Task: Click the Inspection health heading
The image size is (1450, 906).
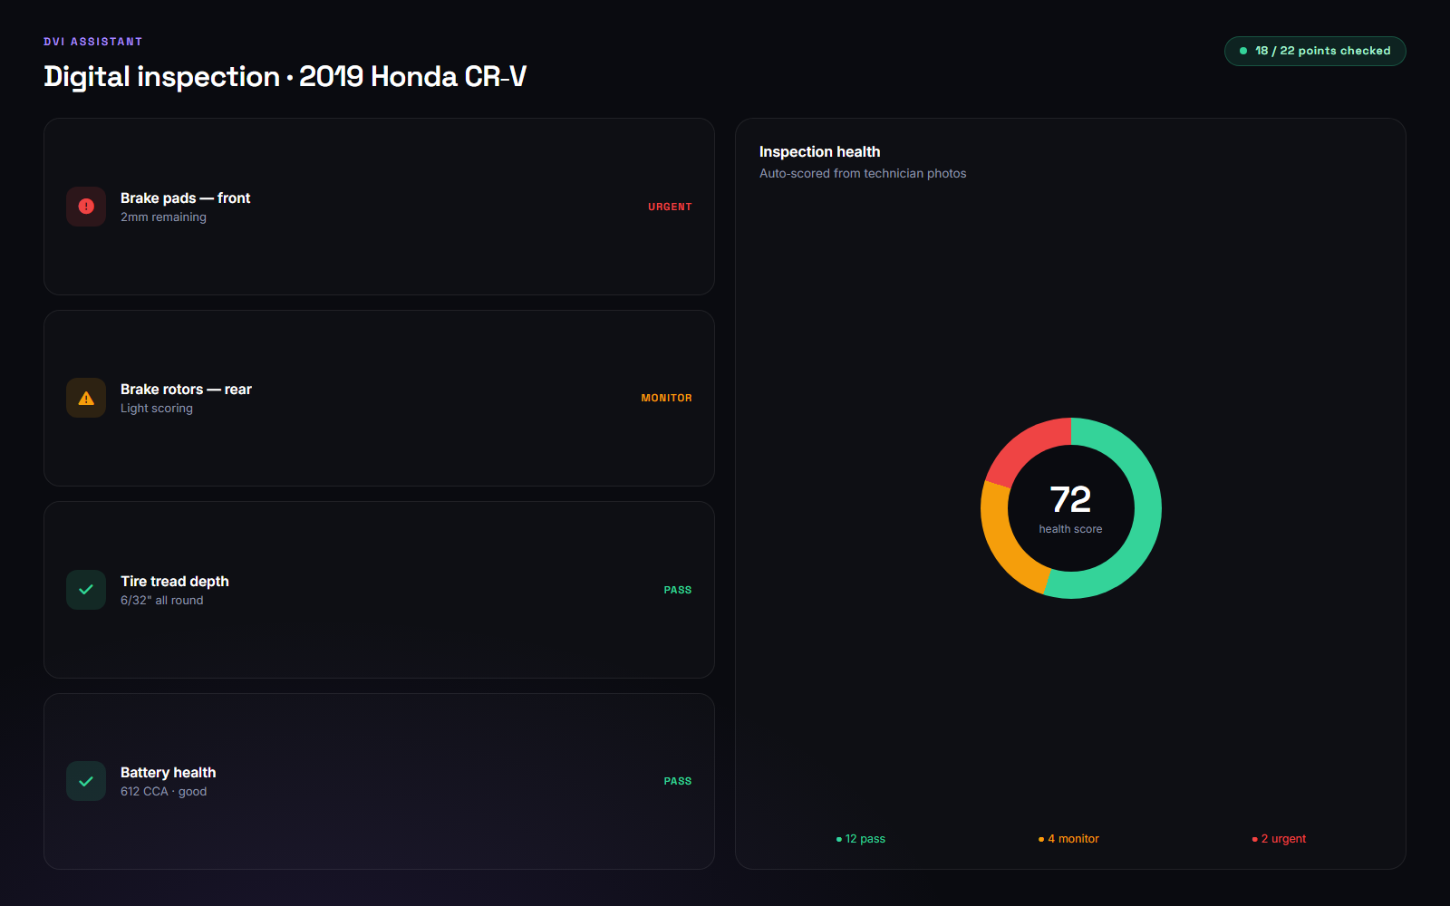Action: (x=819, y=152)
